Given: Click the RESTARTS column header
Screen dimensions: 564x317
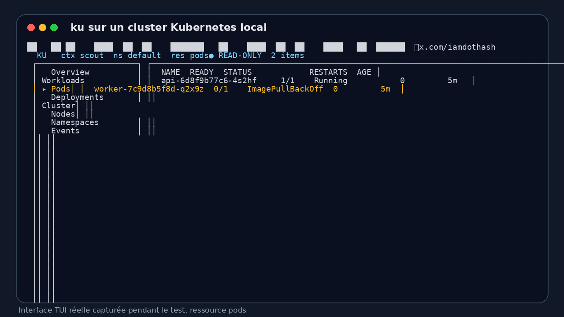Looking at the screenshot, I should (328, 72).
